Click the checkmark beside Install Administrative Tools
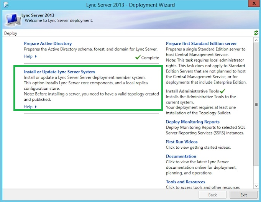 click(222, 91)
